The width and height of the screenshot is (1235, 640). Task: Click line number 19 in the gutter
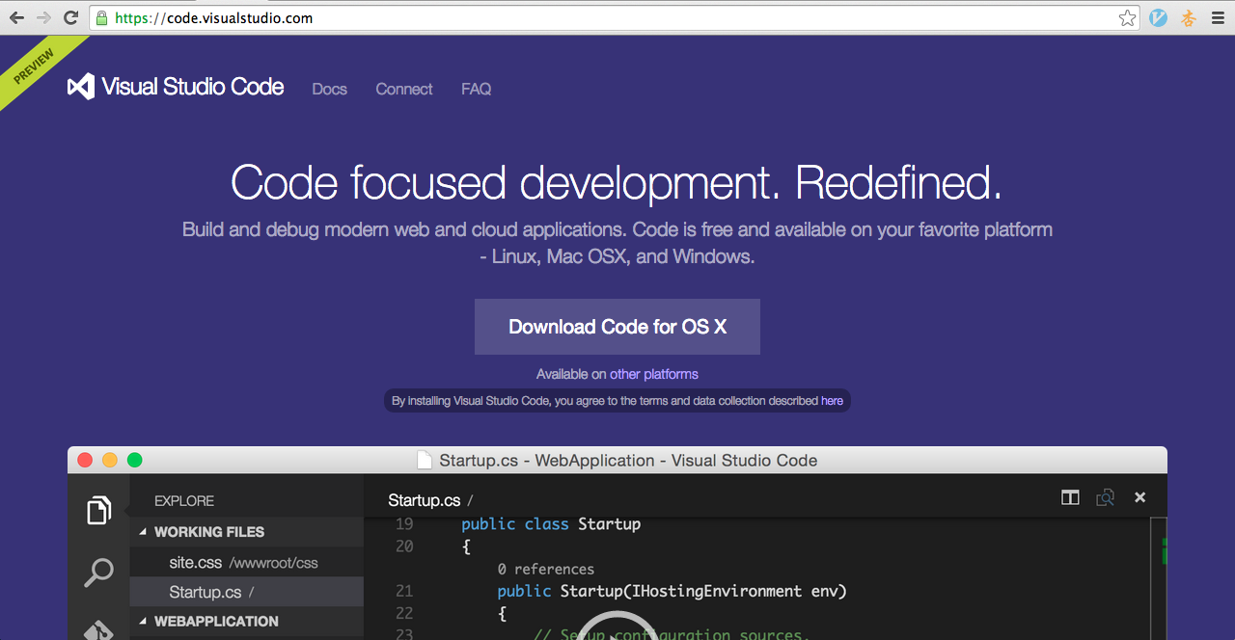(404, 524)
